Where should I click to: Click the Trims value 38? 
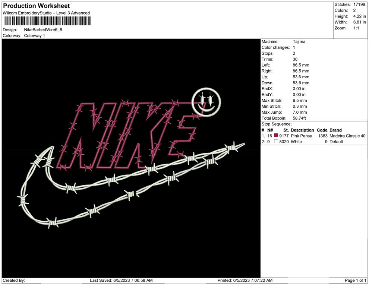pos(295,59)
